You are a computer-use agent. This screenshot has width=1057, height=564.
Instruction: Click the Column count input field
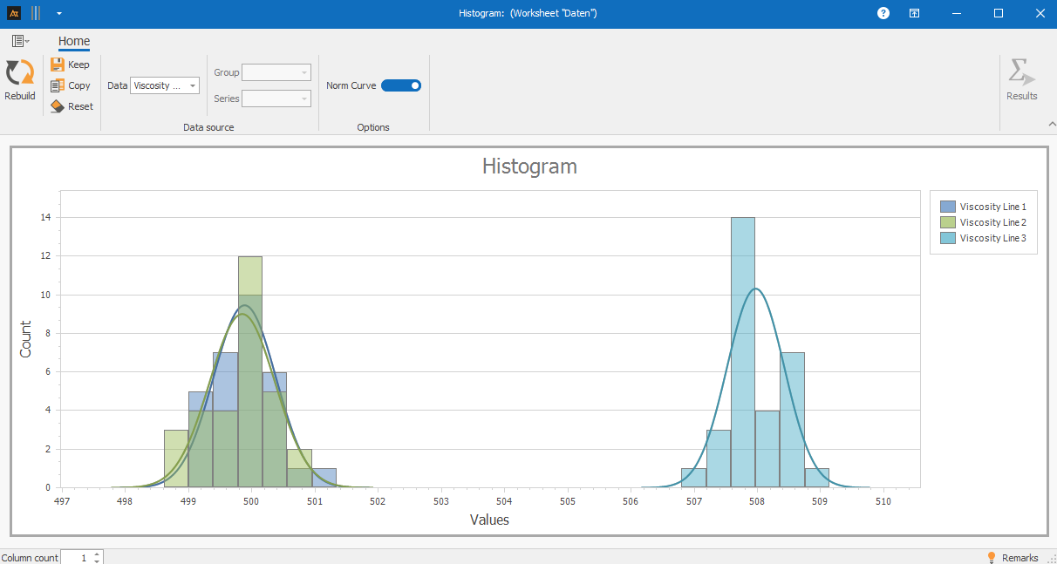click(76, 558)
